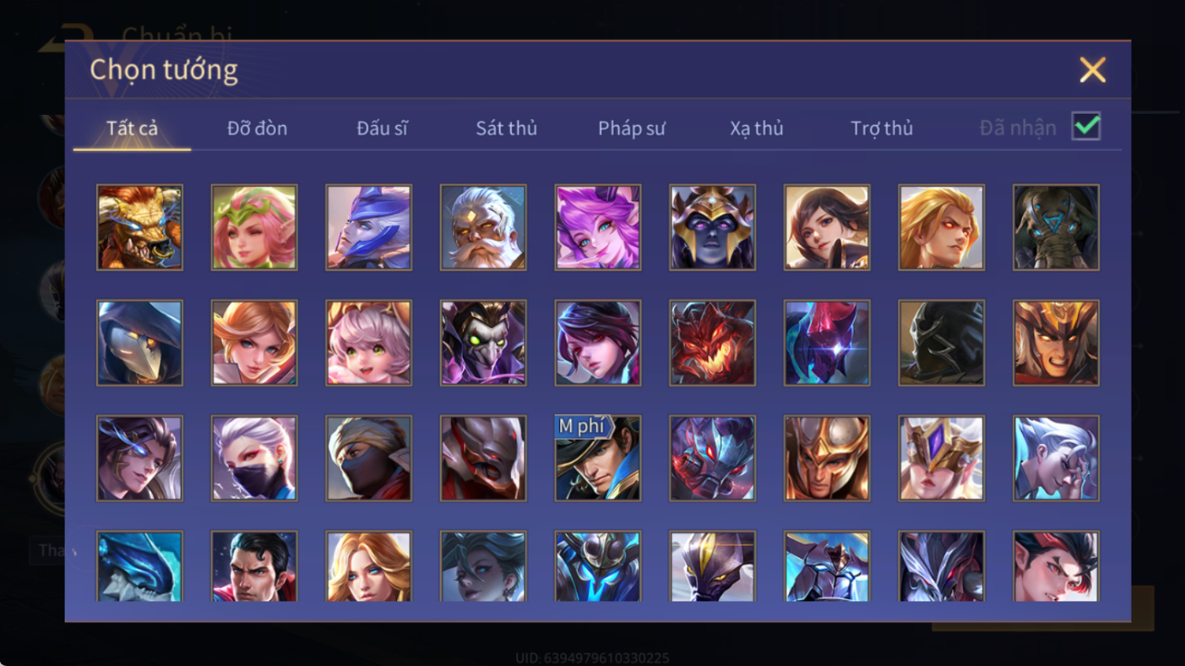Toggle the Đã nhận checkbox
Screen dimensions: 1185x666
click(1086, 127)
